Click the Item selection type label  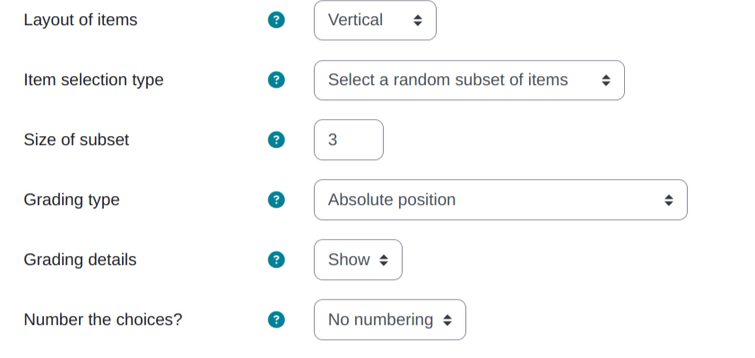[93, 80]
